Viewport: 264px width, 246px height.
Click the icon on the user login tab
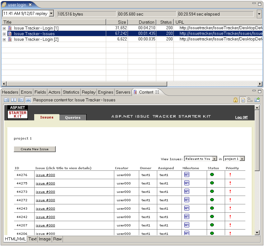coord(4,5)
